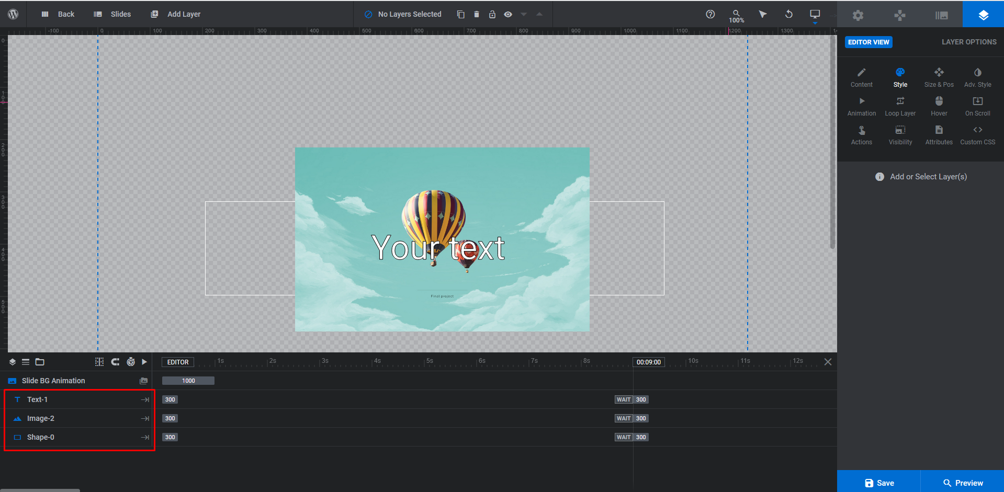Open Actions options
Viewport: 1004px width, 492px height.
click(862, 135)
